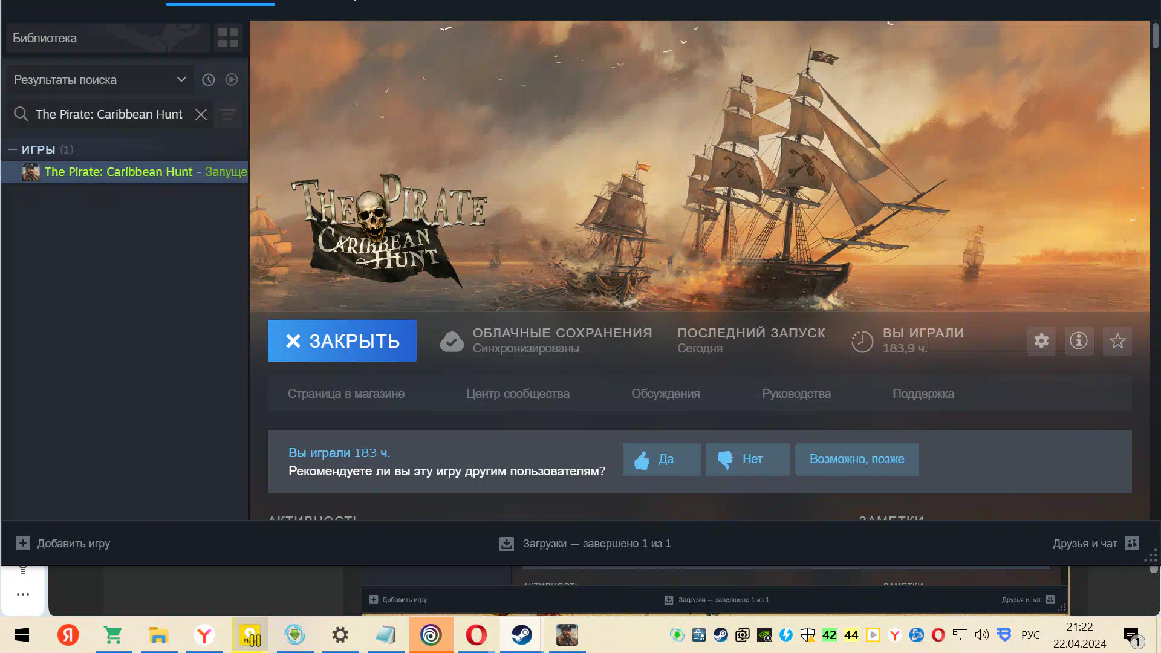Image resolution: width=1161 pixels, height=653 pixels.
Task: Open Поддержка tab
Action: [x=923, y=394]
